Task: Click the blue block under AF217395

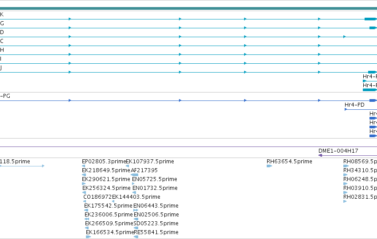Action: [x=135, y=175]
